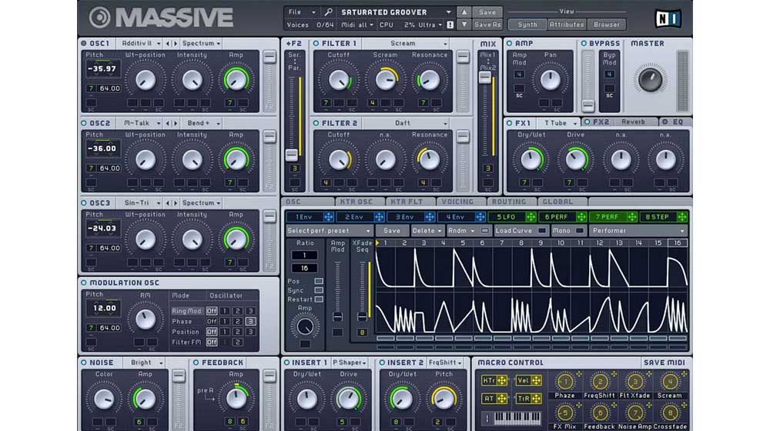Click the OSC1 Pitch value -35.97 field
Viewport: 770px width, 431px height.
102,68
